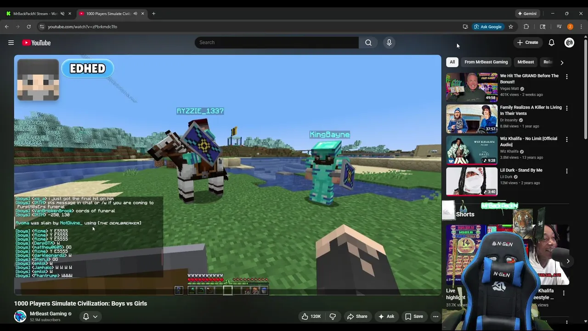Open options for Family Realizes A Killer video
The image size is (588, 331).
click(566, 108)
